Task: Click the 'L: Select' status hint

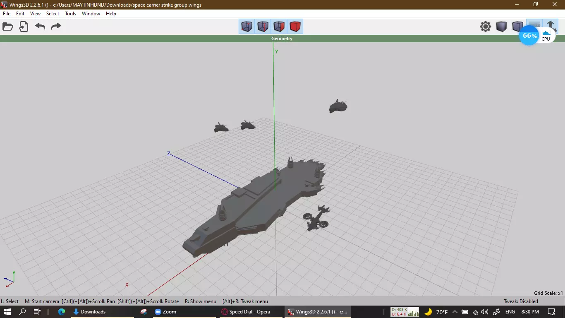Action: pyautogui.click(x=10, y=301)
